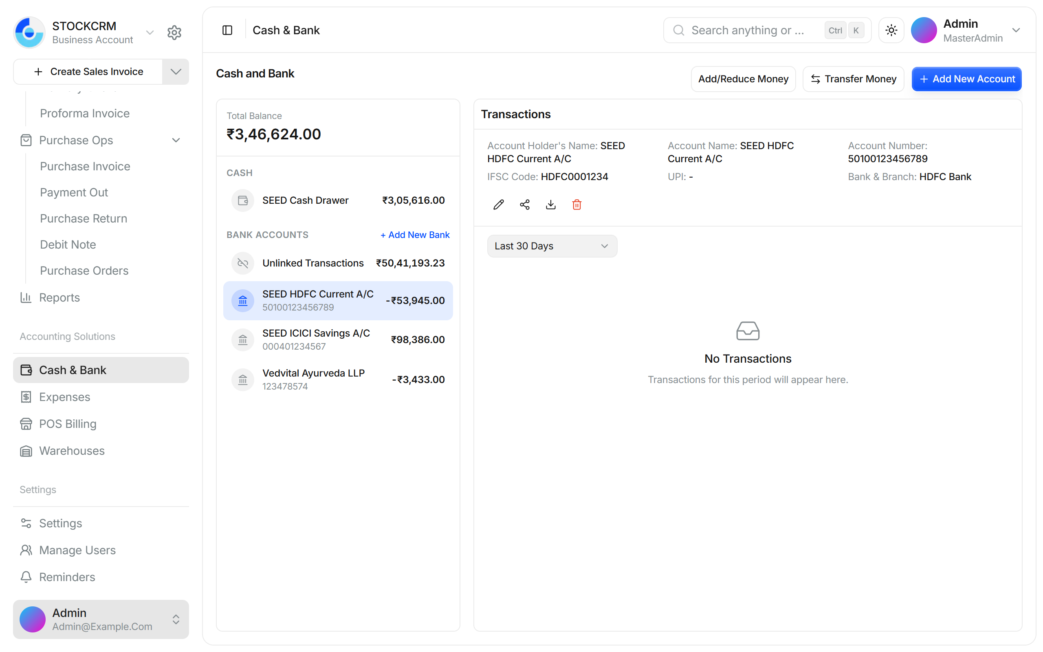Screen dimensions: 1043x652
Task: Open the Last 30 Days period dropdown
Action: 552,246
